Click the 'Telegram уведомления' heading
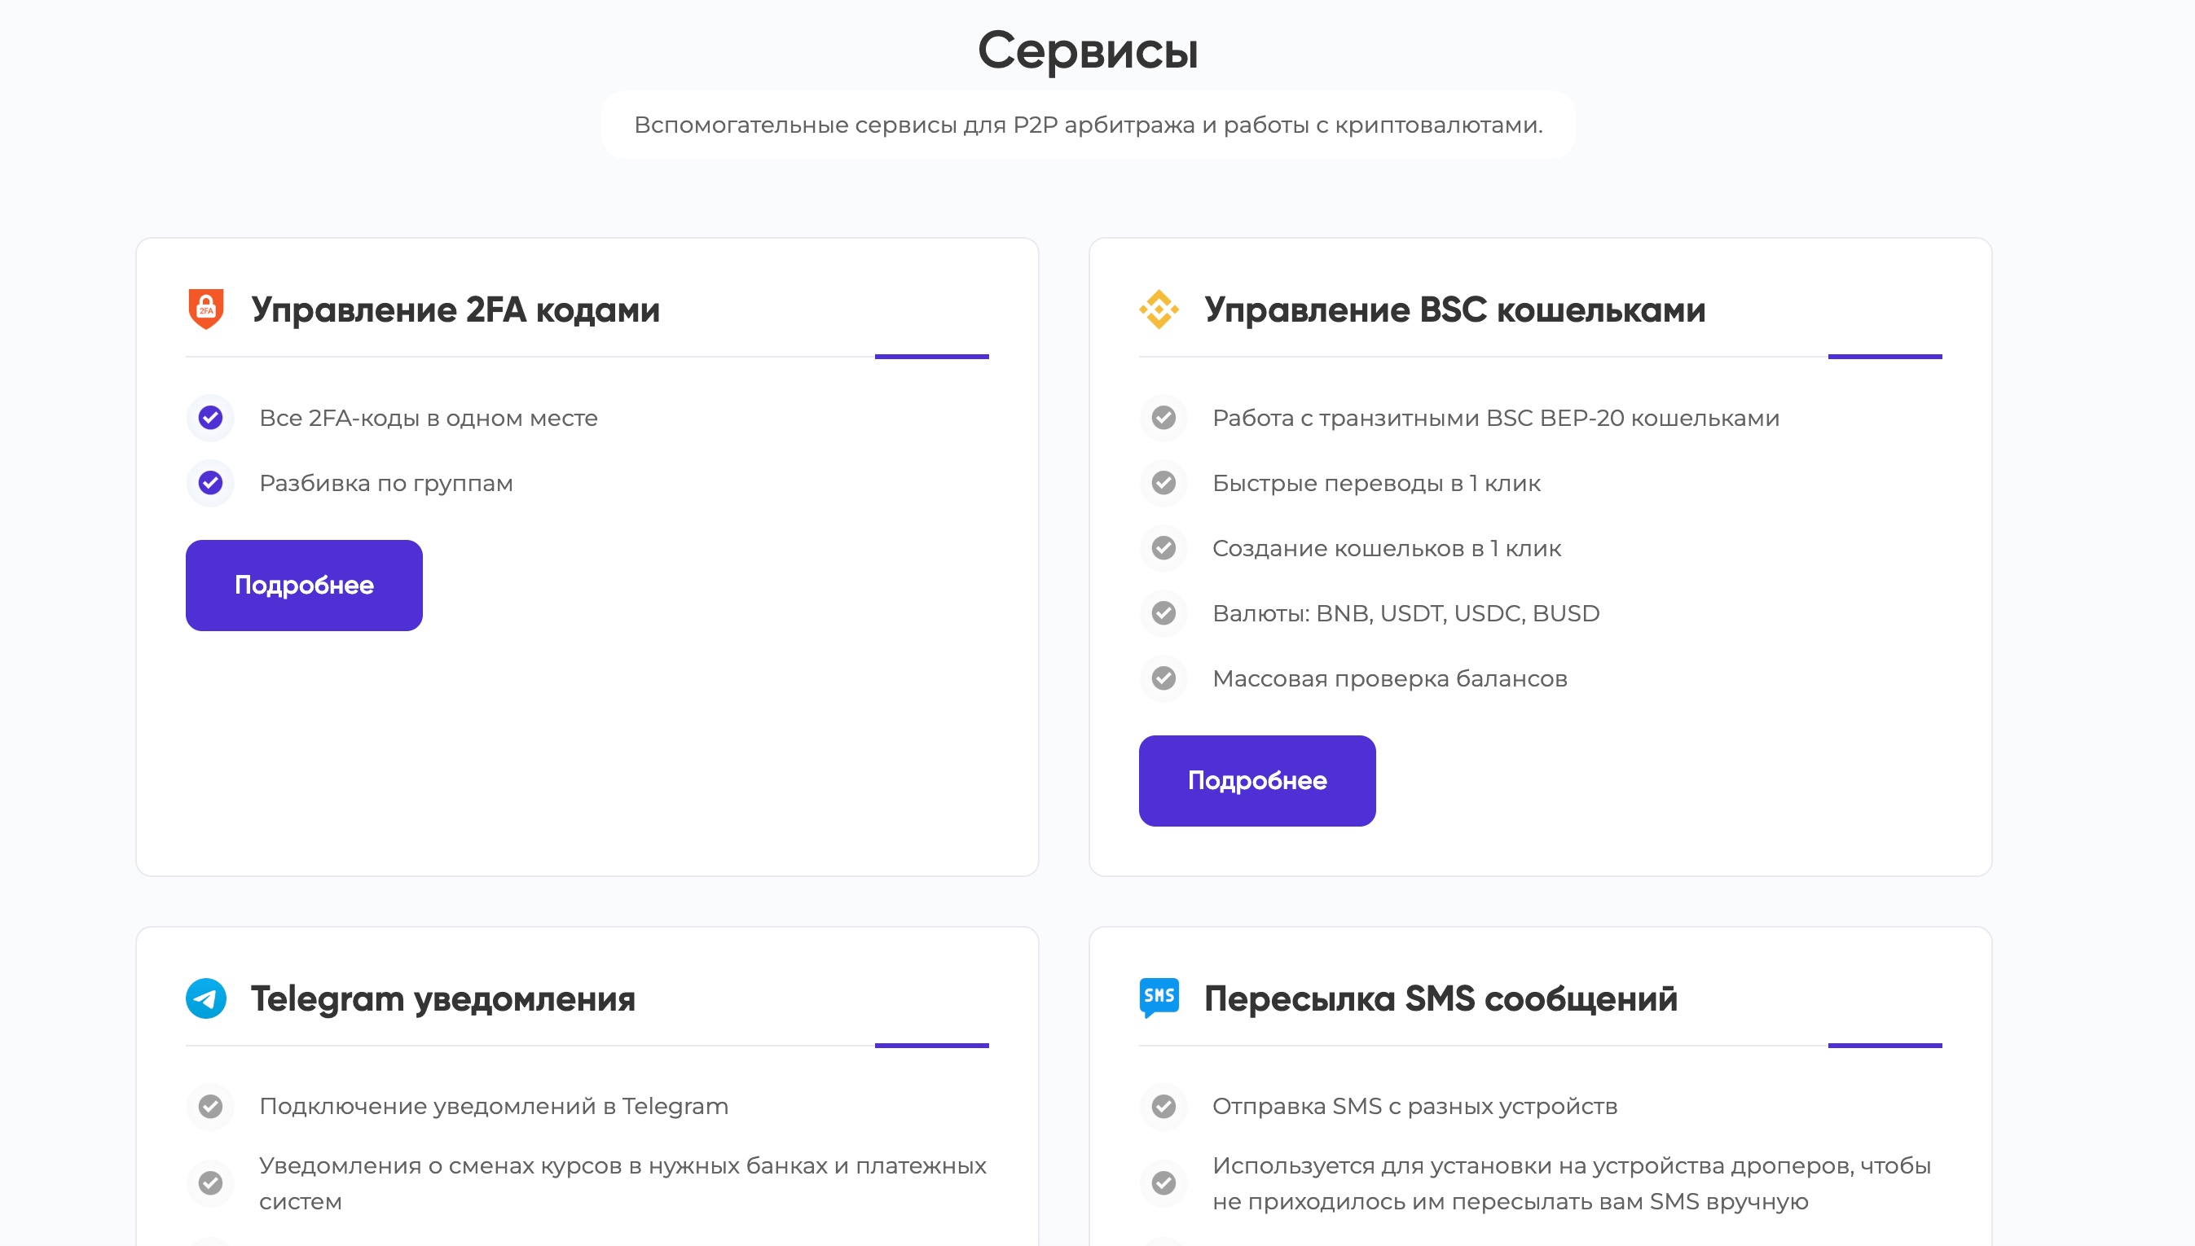The image size is (2195, 1246). [x=442, y=998]
